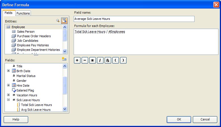221x127 pixels.
Task: Click the Avg Sick Leave Hours aggregate icon
Action: coord(18,110)
